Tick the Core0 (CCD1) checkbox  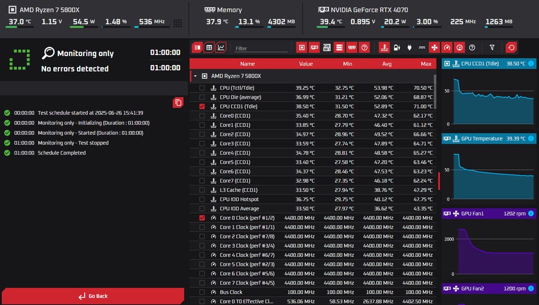pyautogui.click(x=202, y=115)
